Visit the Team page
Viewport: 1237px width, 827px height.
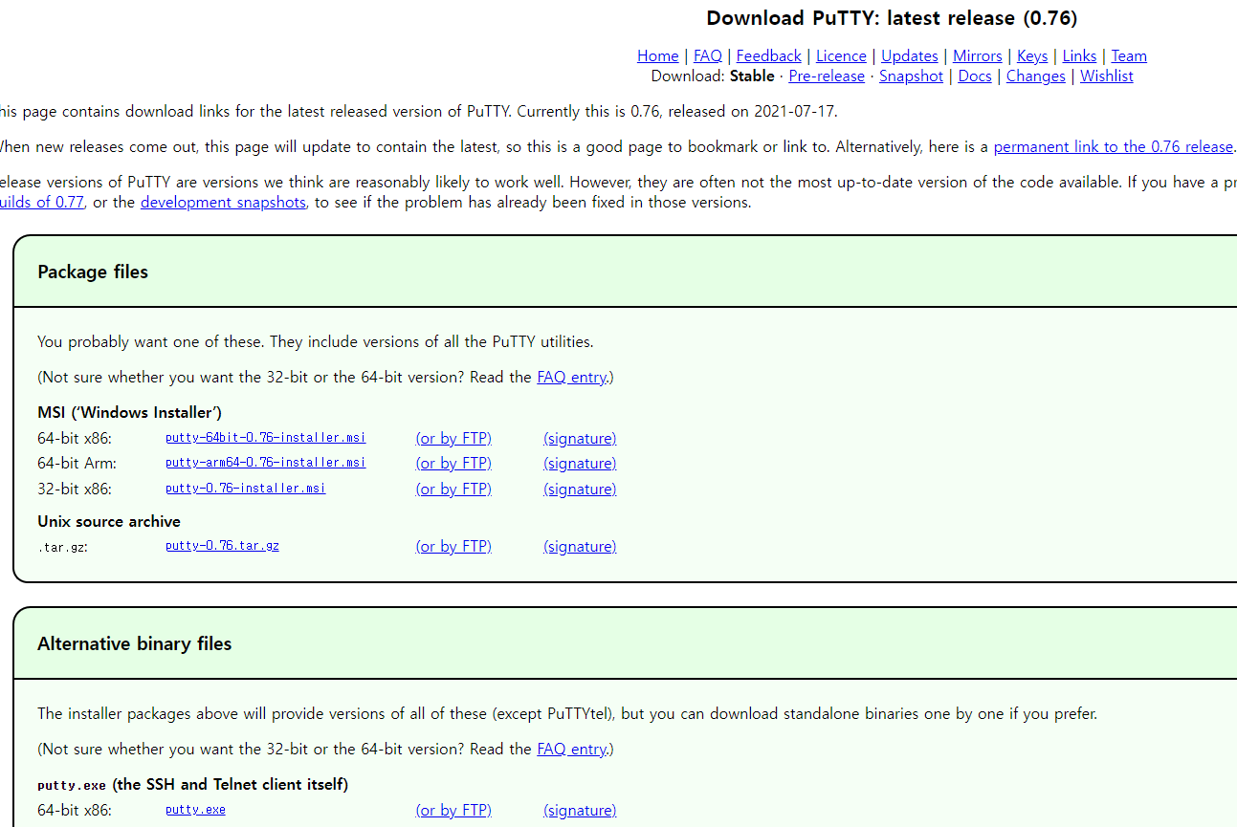[x=1129, y=55]
